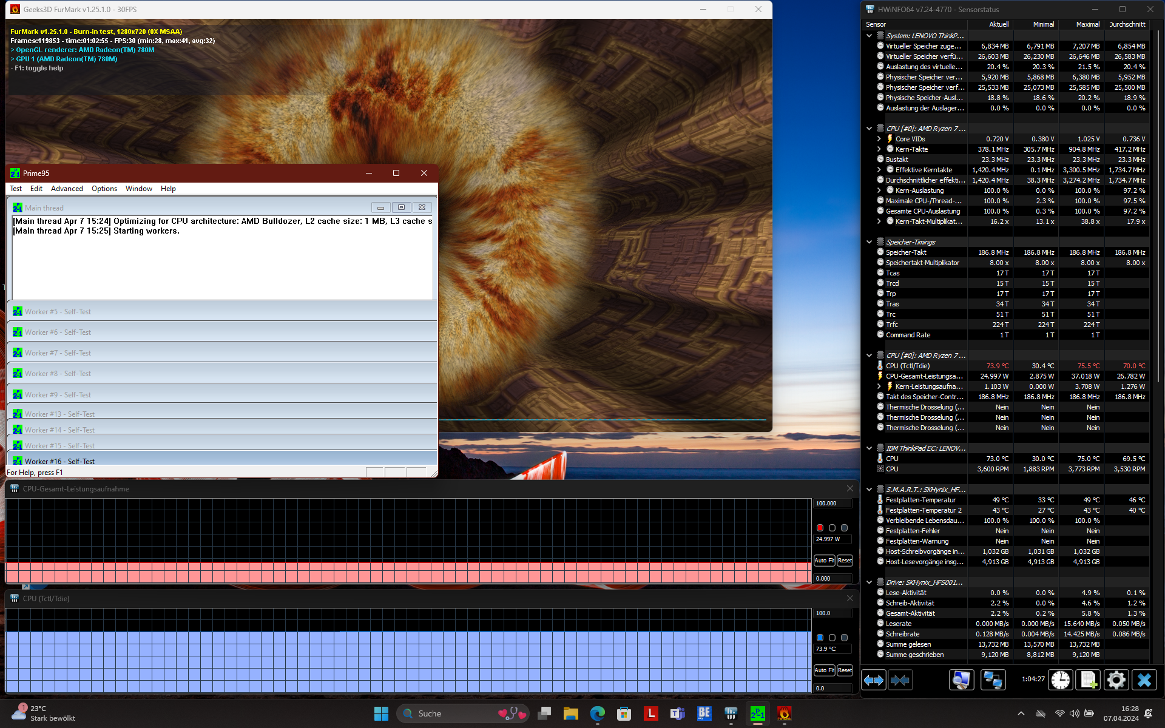Viewport: 1165px width, 728px height.
Task: Open HWiNFO sensor settings gear icon
Action: click(1115, 680)
